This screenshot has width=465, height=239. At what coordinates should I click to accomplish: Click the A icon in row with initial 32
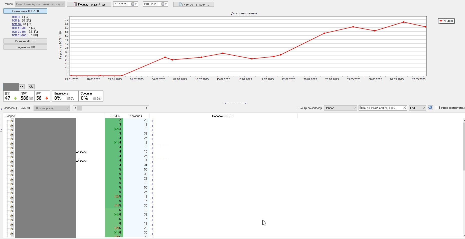click(x=12, y=215)
